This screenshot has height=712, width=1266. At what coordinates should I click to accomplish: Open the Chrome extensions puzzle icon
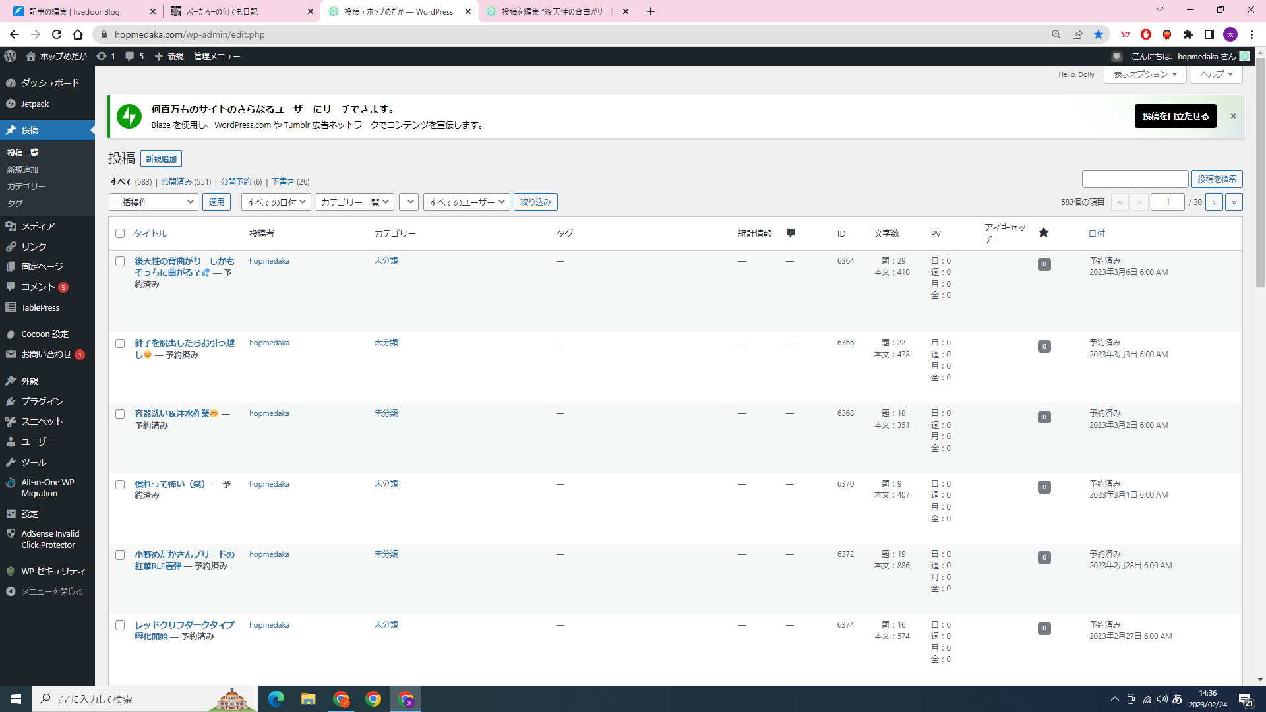1188,34
